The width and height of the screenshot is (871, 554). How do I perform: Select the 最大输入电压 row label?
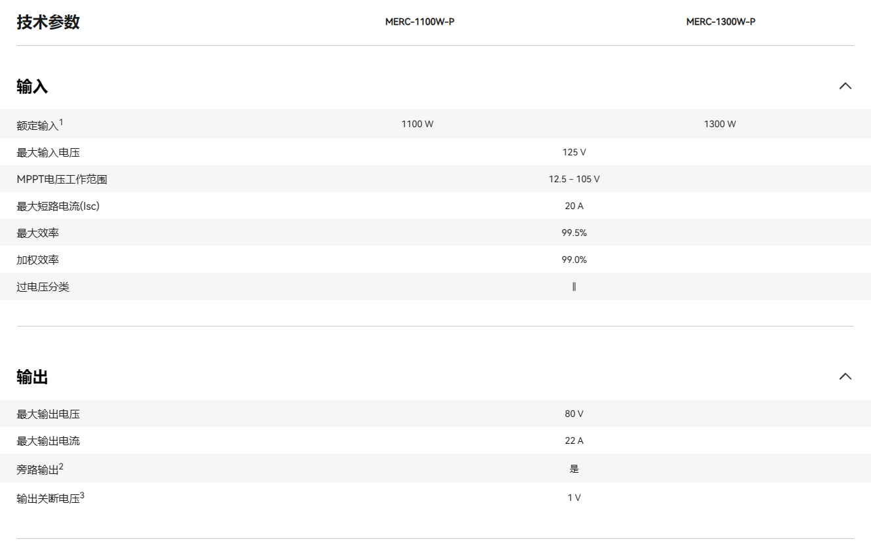coord(48,152)
